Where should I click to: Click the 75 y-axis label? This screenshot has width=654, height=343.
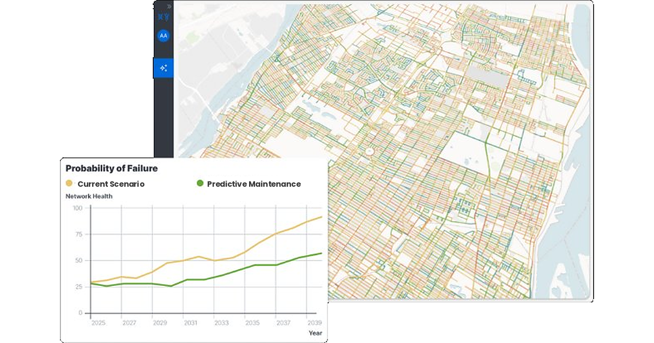coord(78,234)
